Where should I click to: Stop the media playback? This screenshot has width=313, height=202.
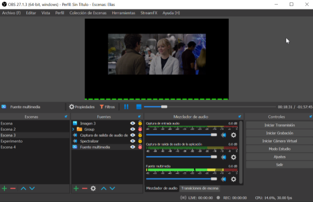point(139,107)
